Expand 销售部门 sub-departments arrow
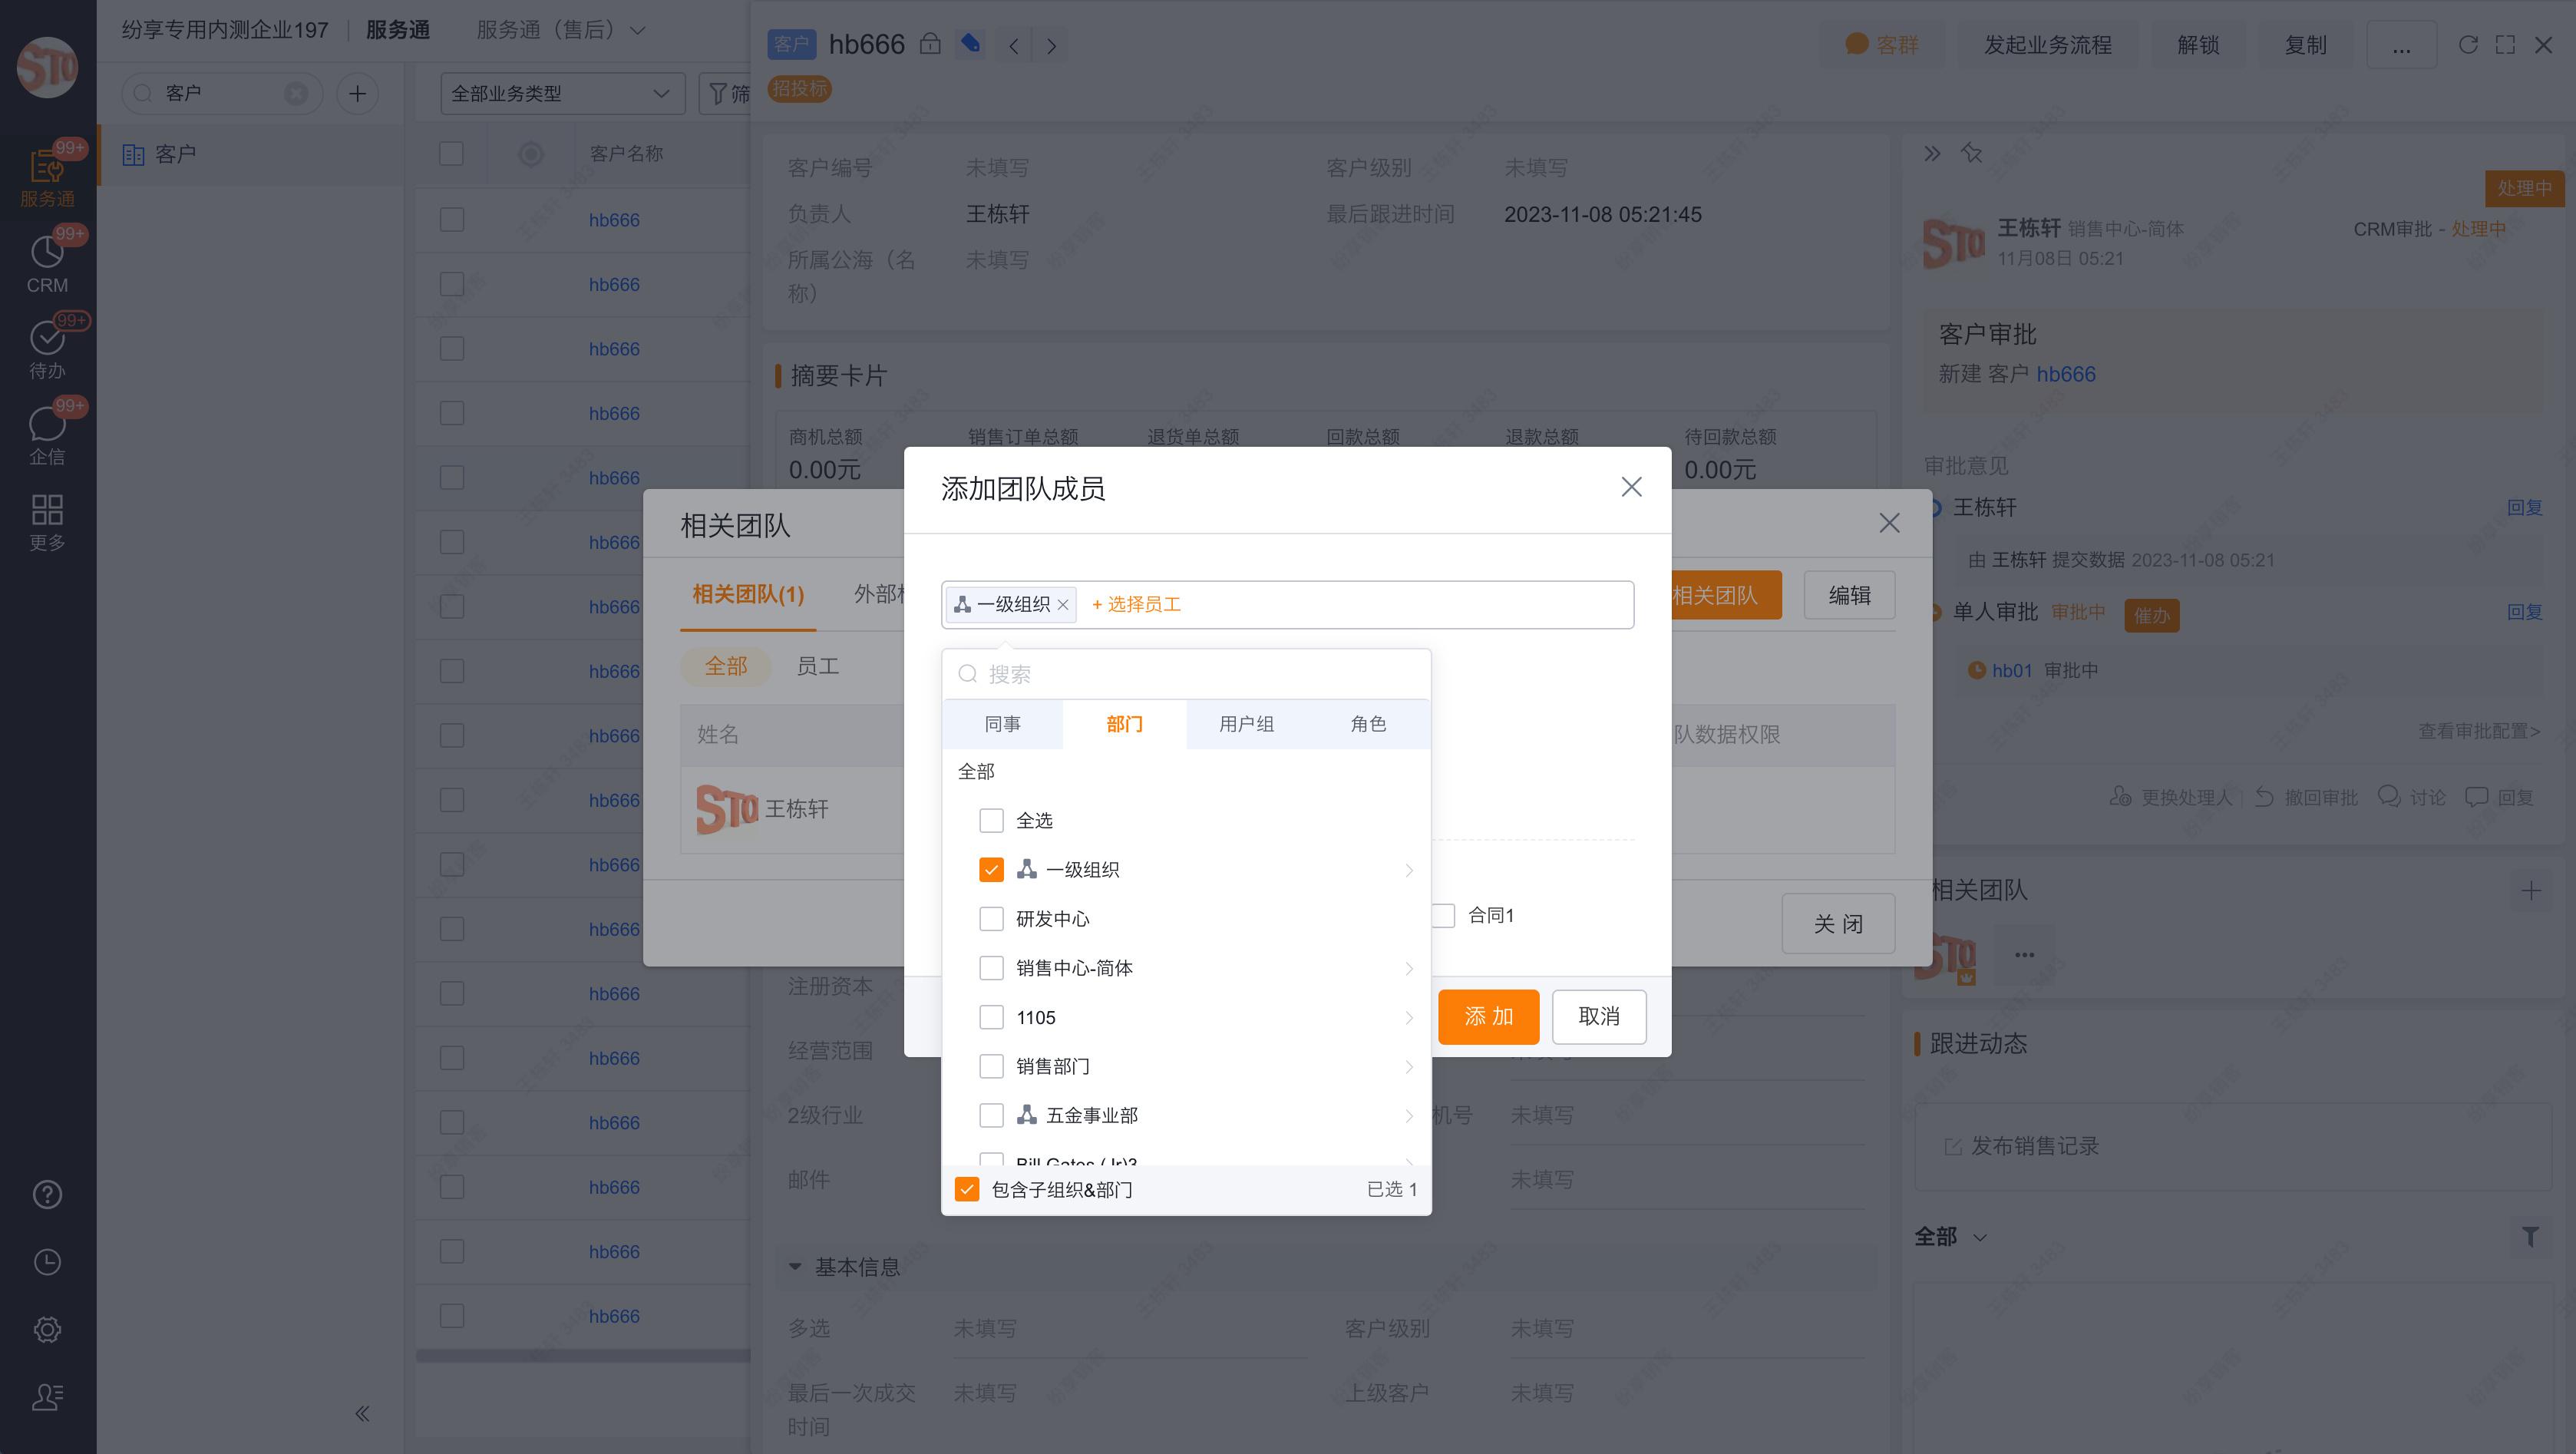This screenshot has height=1454, width=2576. click(x=1409, y=1067)
